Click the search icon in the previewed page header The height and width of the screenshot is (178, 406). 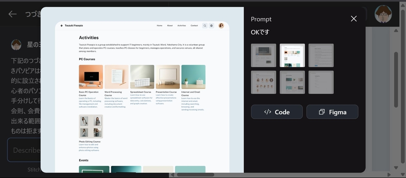(x=205, y=26)
